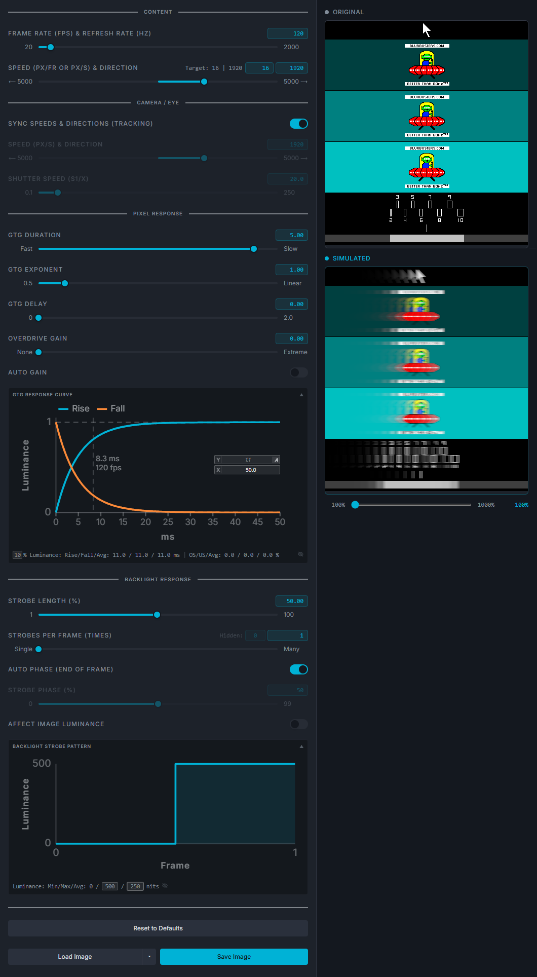
Task: Collapse the Backlight Strobe Pattern panel
Action: click(x=301, y=746)
